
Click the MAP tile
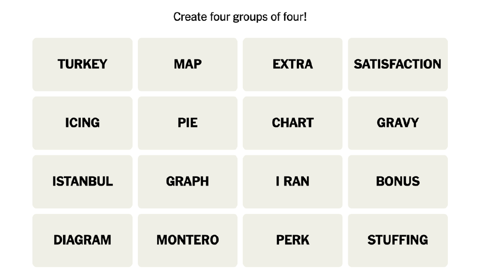pyautogui.click(x=187, y=64)
